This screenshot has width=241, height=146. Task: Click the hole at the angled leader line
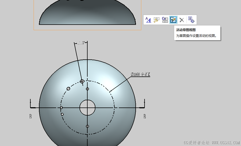click(82, 81)
